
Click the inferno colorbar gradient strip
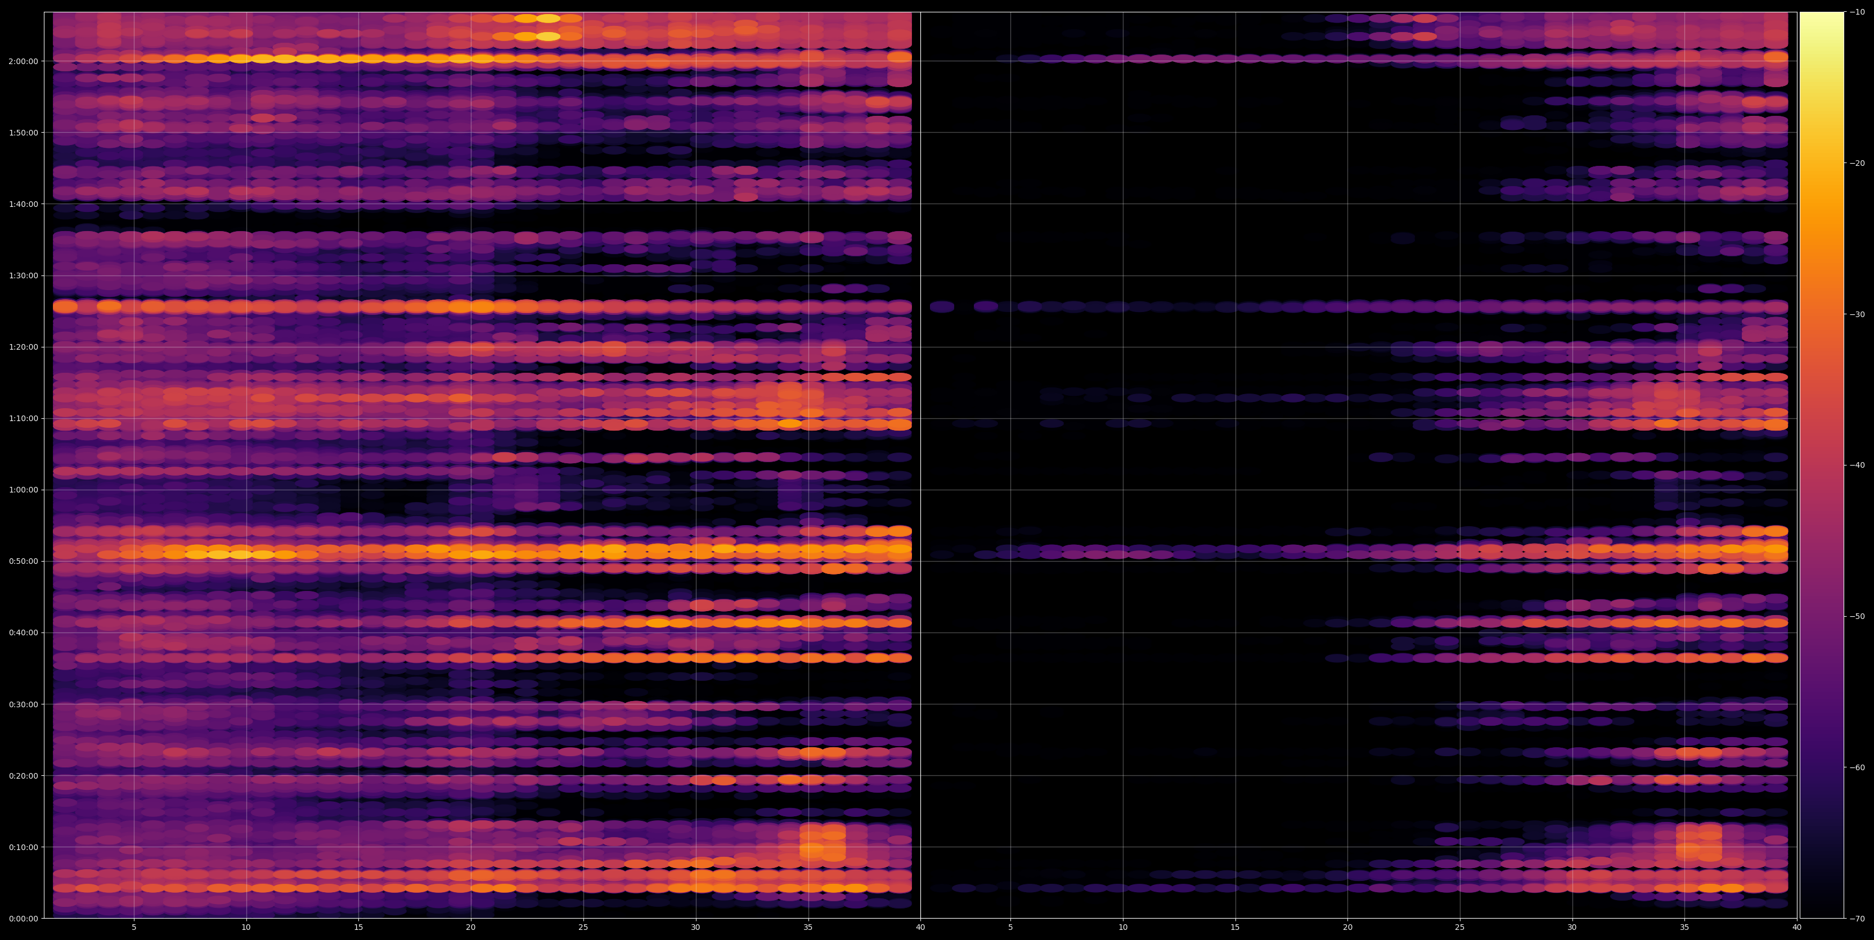point(1822,466)
